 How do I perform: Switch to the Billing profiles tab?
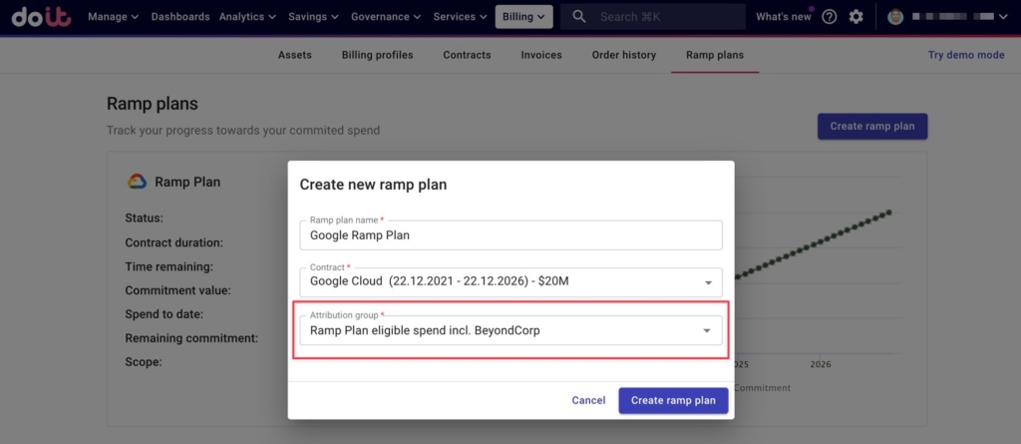tap(377, 55)
